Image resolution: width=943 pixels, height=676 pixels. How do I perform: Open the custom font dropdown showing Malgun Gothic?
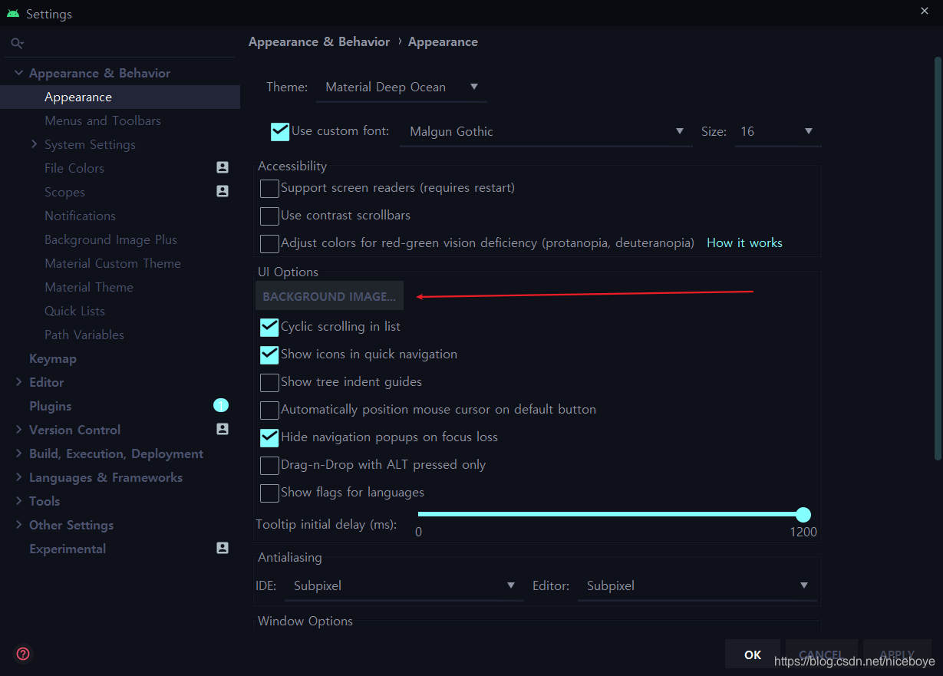click(x=546, y=132)
